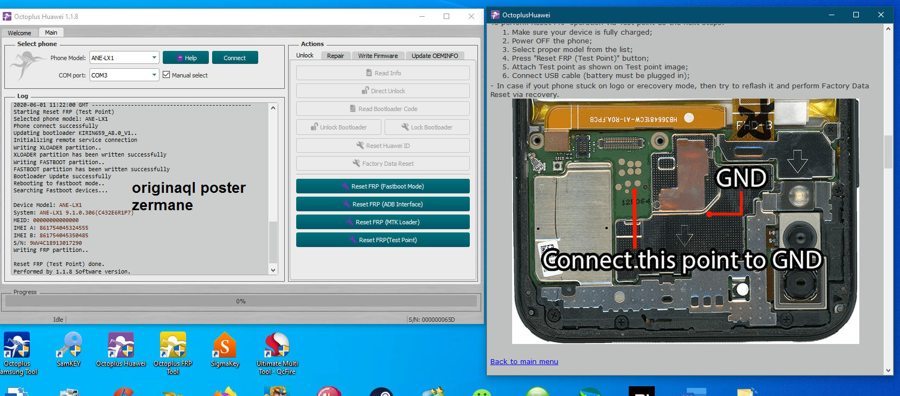
Task: Follow the Back to main menu link
Action: tap(524, 361)
